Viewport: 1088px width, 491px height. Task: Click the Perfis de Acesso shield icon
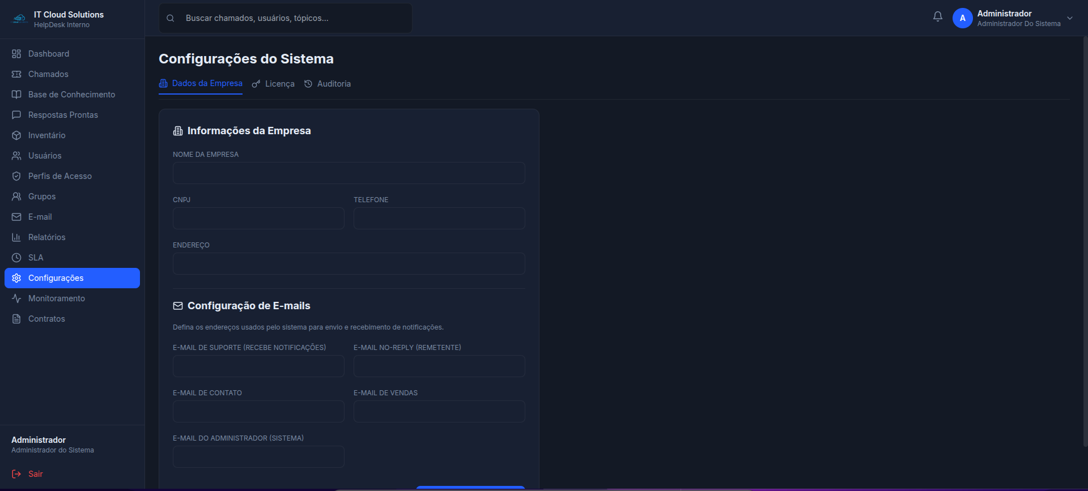pos(16,176)
